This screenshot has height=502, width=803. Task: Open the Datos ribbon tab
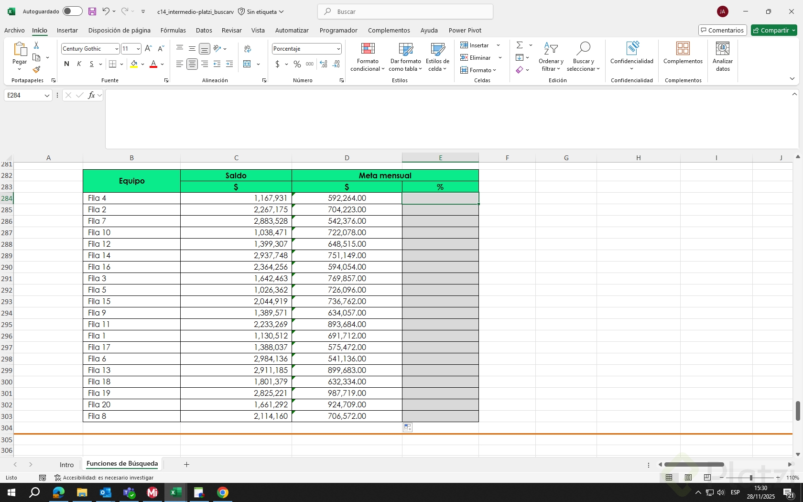click(204, 30)
